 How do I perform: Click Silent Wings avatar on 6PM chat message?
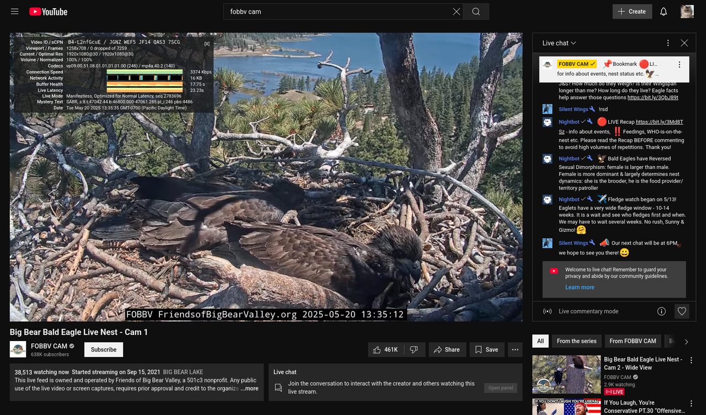point(547,243)
